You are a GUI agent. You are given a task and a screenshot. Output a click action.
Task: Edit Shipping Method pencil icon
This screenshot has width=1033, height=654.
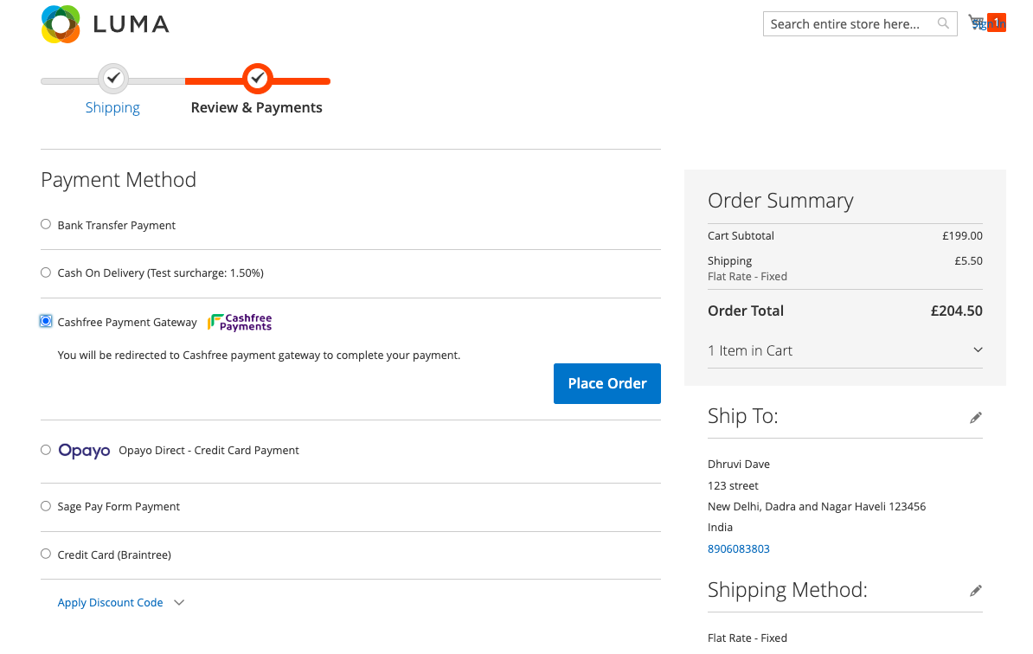[976, 591]
